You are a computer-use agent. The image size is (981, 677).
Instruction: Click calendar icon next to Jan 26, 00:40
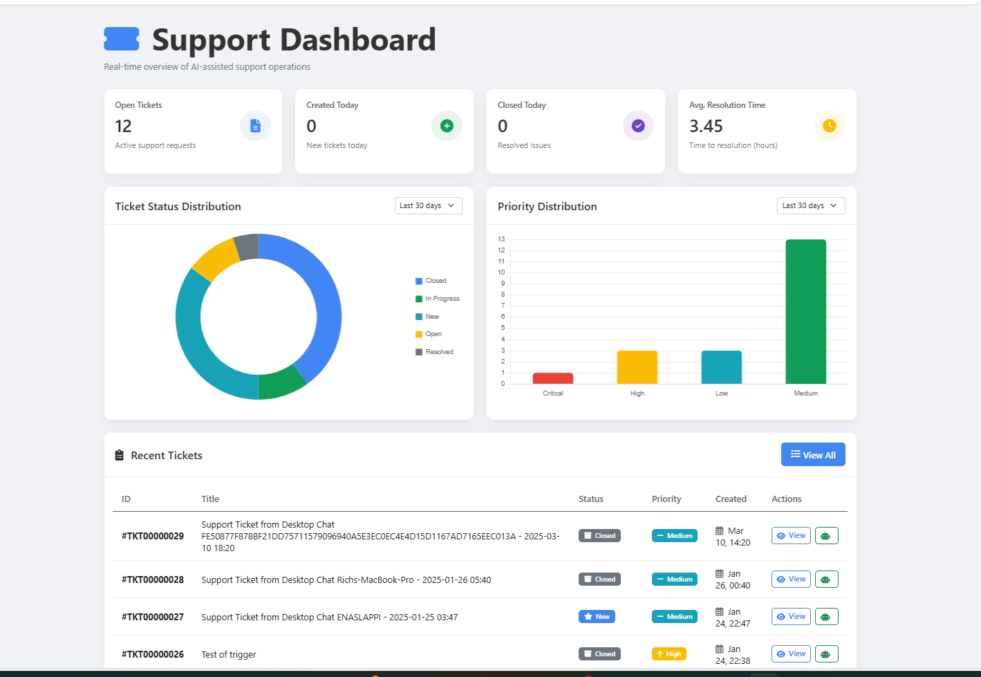[x=720, y=574]
